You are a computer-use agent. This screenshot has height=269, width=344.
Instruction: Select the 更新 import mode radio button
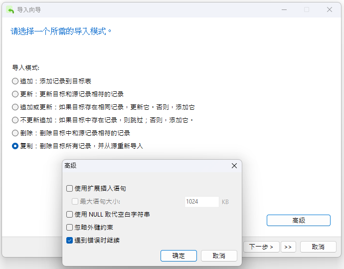pos(15,94)
